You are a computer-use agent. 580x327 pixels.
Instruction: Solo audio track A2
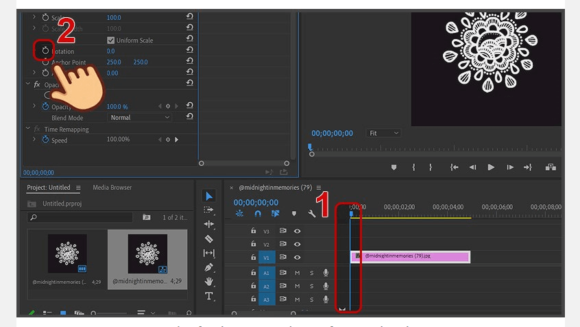pyautogui.click(x=311, y=286)
